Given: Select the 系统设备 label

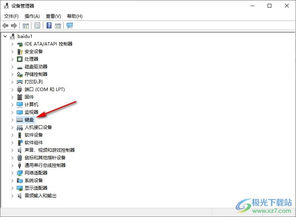Looking at the screenshot, I should pyautogui.click(x=34, y=181).
